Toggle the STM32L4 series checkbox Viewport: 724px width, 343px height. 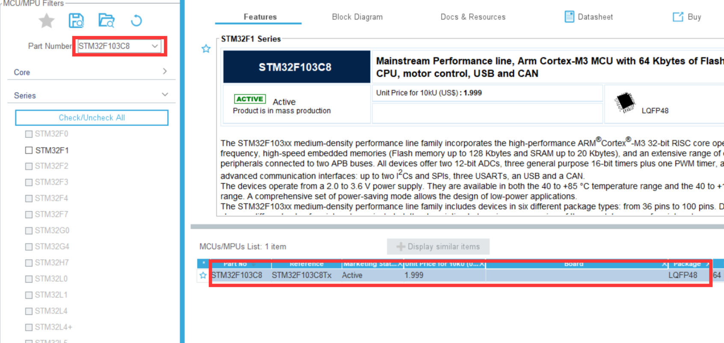pos(29,311)
